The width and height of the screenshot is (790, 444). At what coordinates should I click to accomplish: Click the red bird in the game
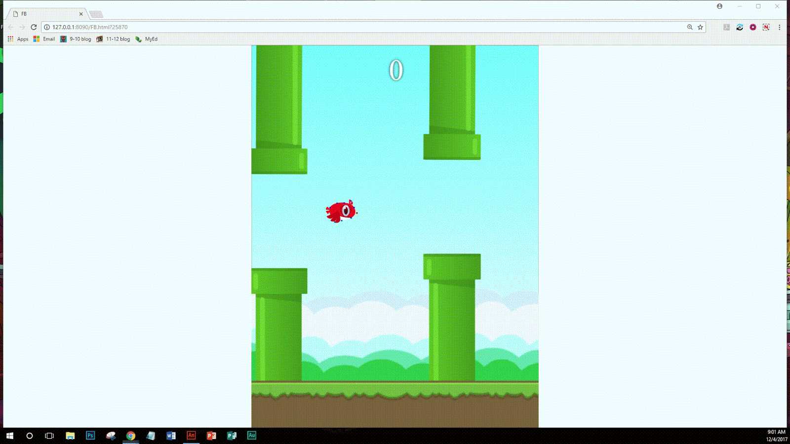(341, 211)
